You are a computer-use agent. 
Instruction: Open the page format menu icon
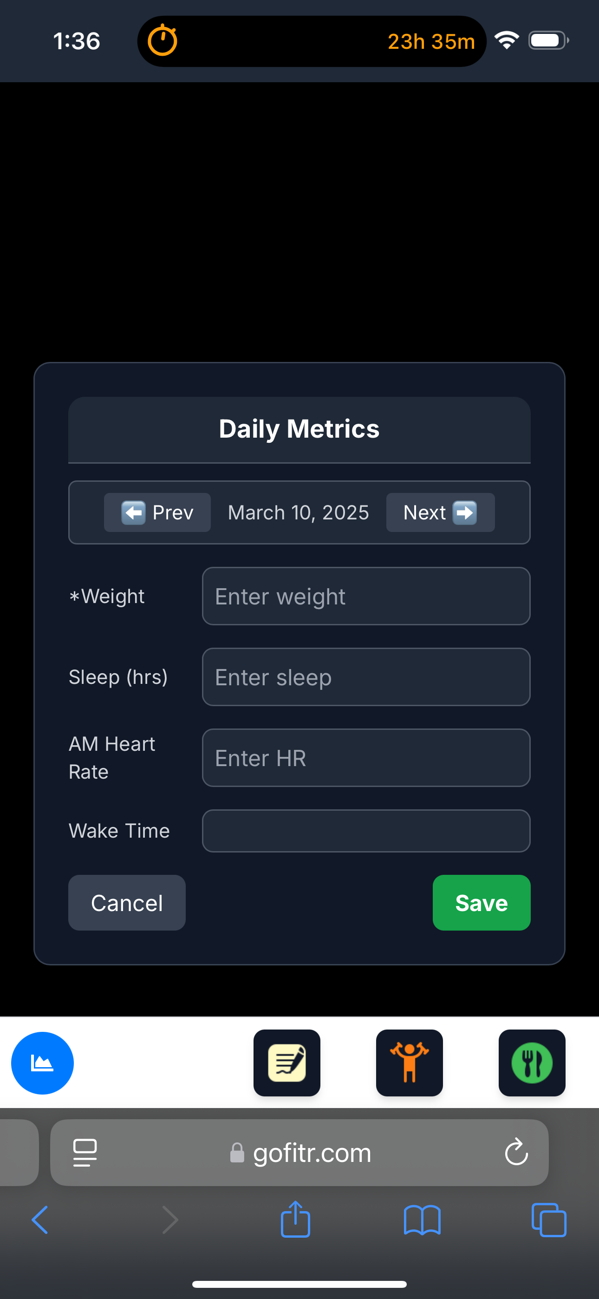coord(85,1152)
